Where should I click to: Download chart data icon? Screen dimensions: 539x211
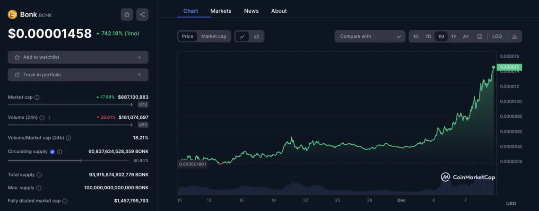tap(514, 36)
